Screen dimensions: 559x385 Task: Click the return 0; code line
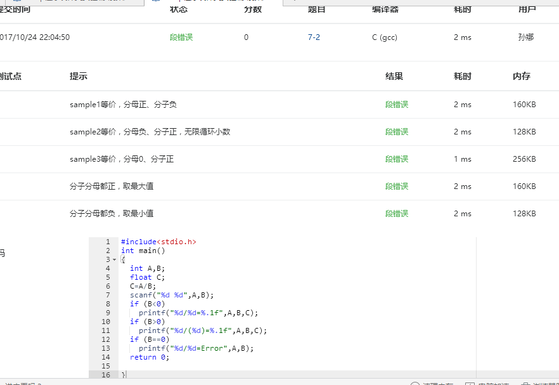[150, 357]
